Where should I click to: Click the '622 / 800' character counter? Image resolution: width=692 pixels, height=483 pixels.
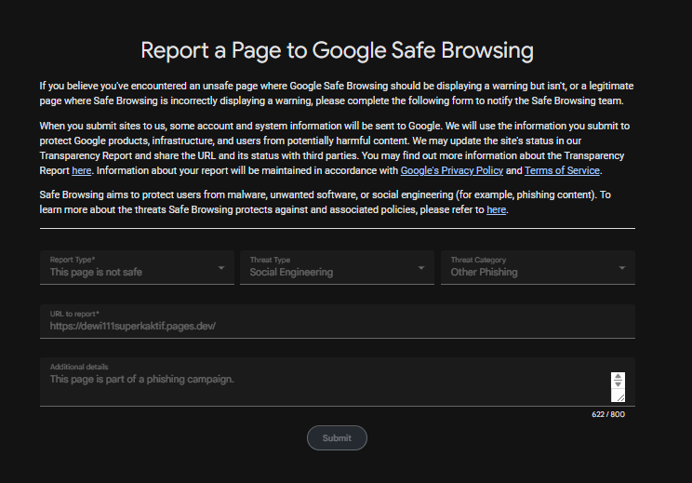click(x=608, y=414)
